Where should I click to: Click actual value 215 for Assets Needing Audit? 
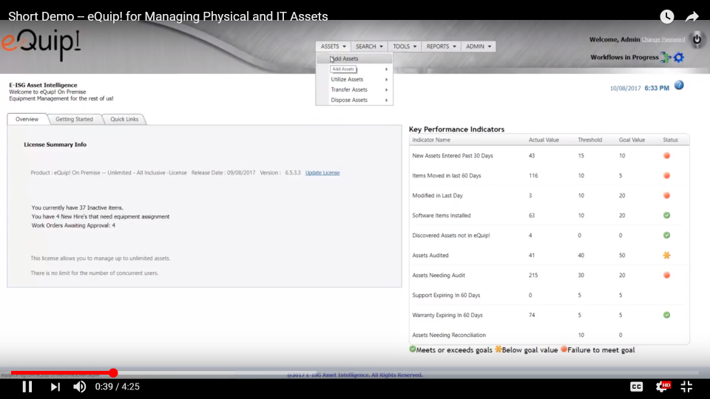click(x=533, y=275)
